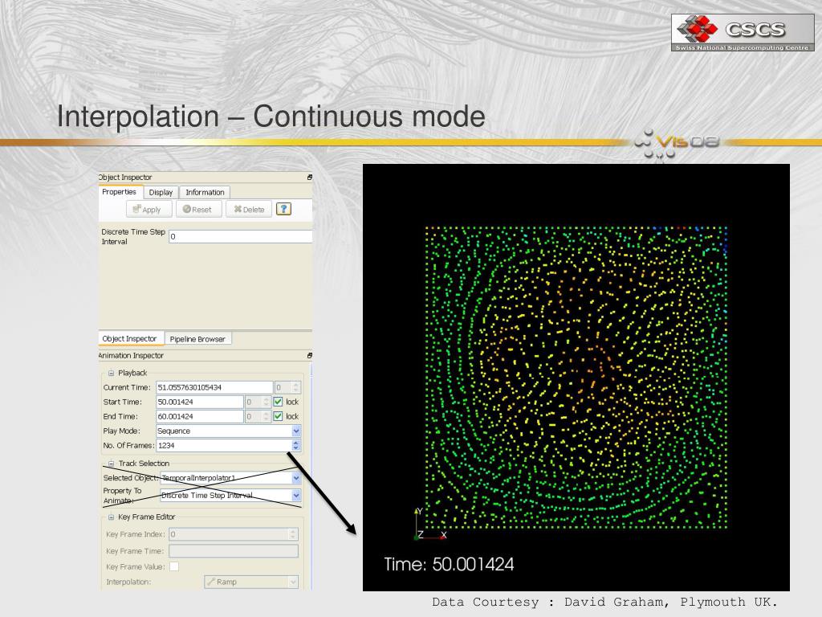Toggle the End Time lock checkbox
This screenshot has height=617, width=822.
tap(278, 416)
